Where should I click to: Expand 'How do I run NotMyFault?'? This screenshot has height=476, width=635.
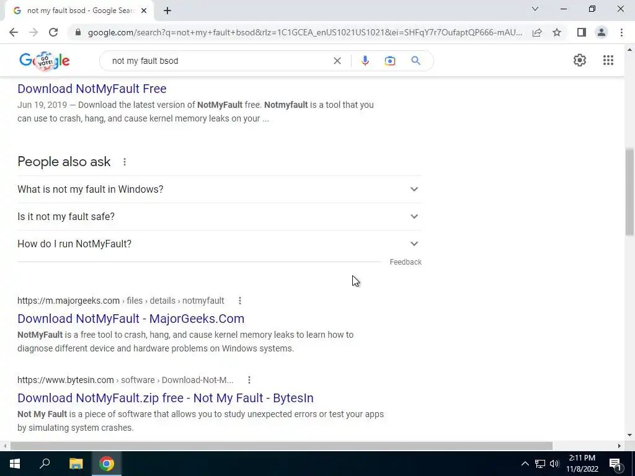coord(219,244)
